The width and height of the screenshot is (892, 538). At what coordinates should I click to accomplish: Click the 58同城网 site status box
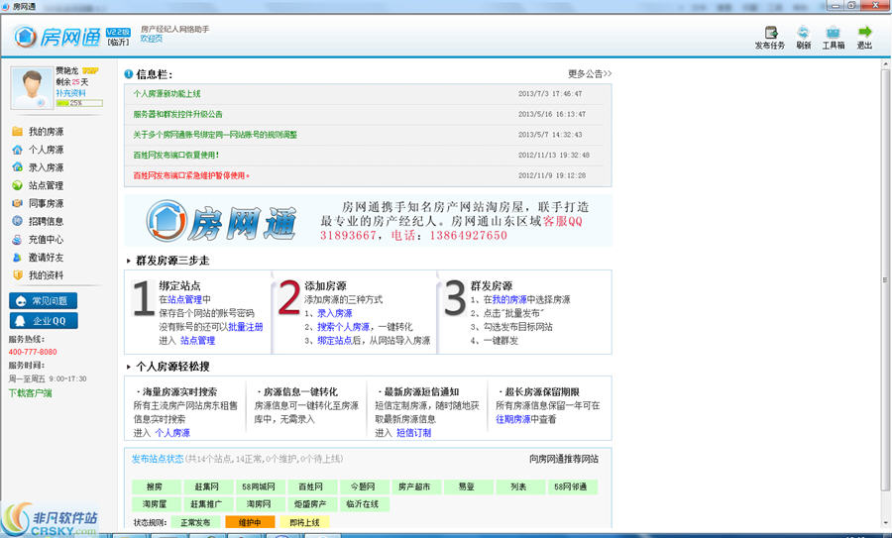click(x=259, y=486)
